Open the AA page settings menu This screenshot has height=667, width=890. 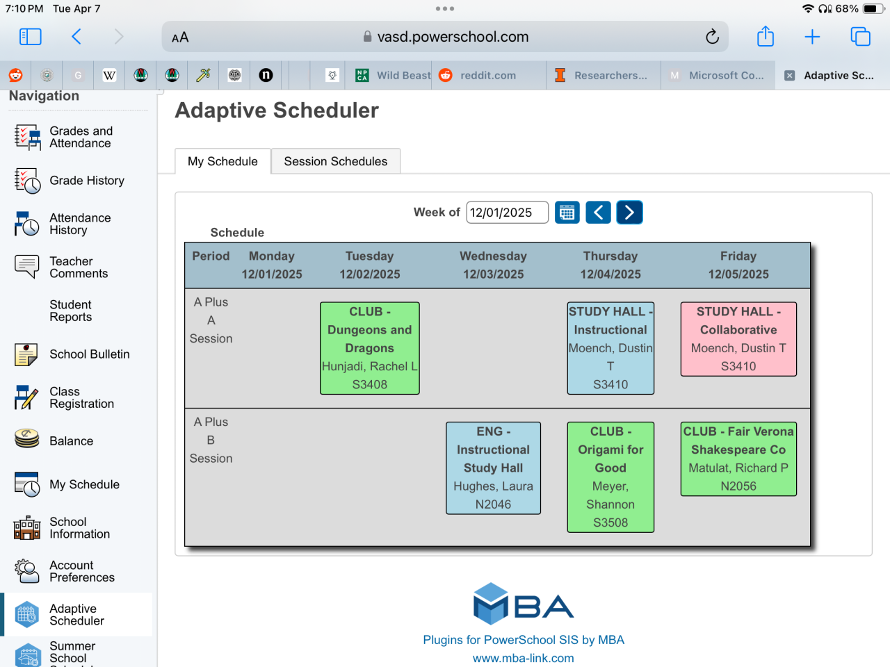(180, 38)
